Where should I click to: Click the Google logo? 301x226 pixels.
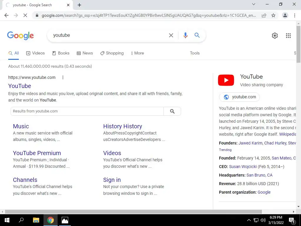coord(20,36)
